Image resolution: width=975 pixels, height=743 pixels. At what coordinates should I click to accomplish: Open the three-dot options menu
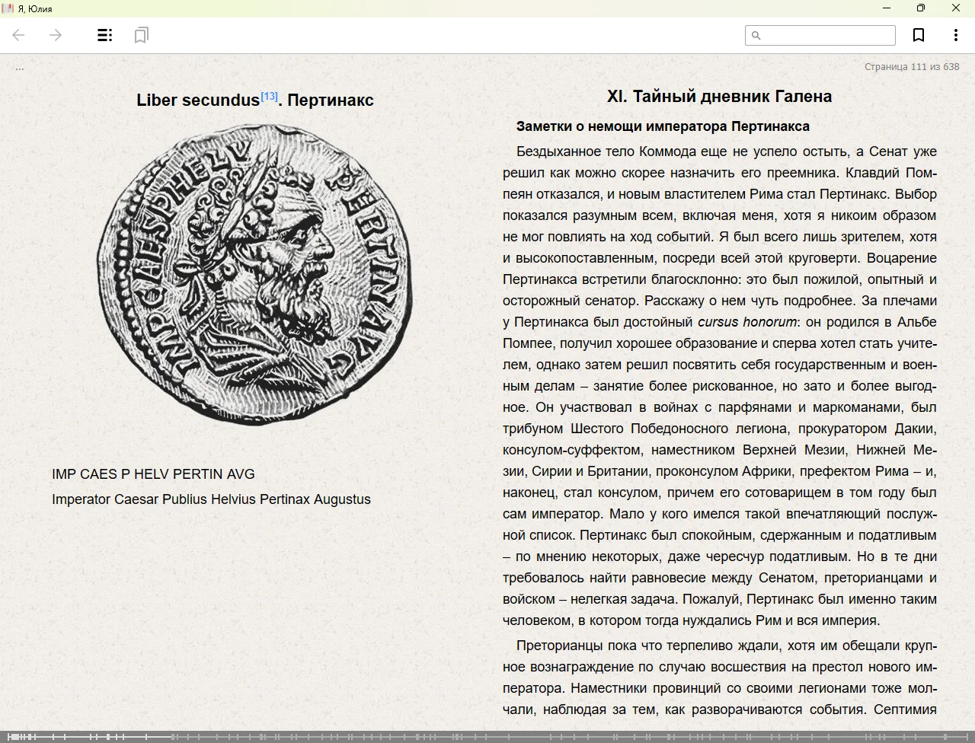955,35
